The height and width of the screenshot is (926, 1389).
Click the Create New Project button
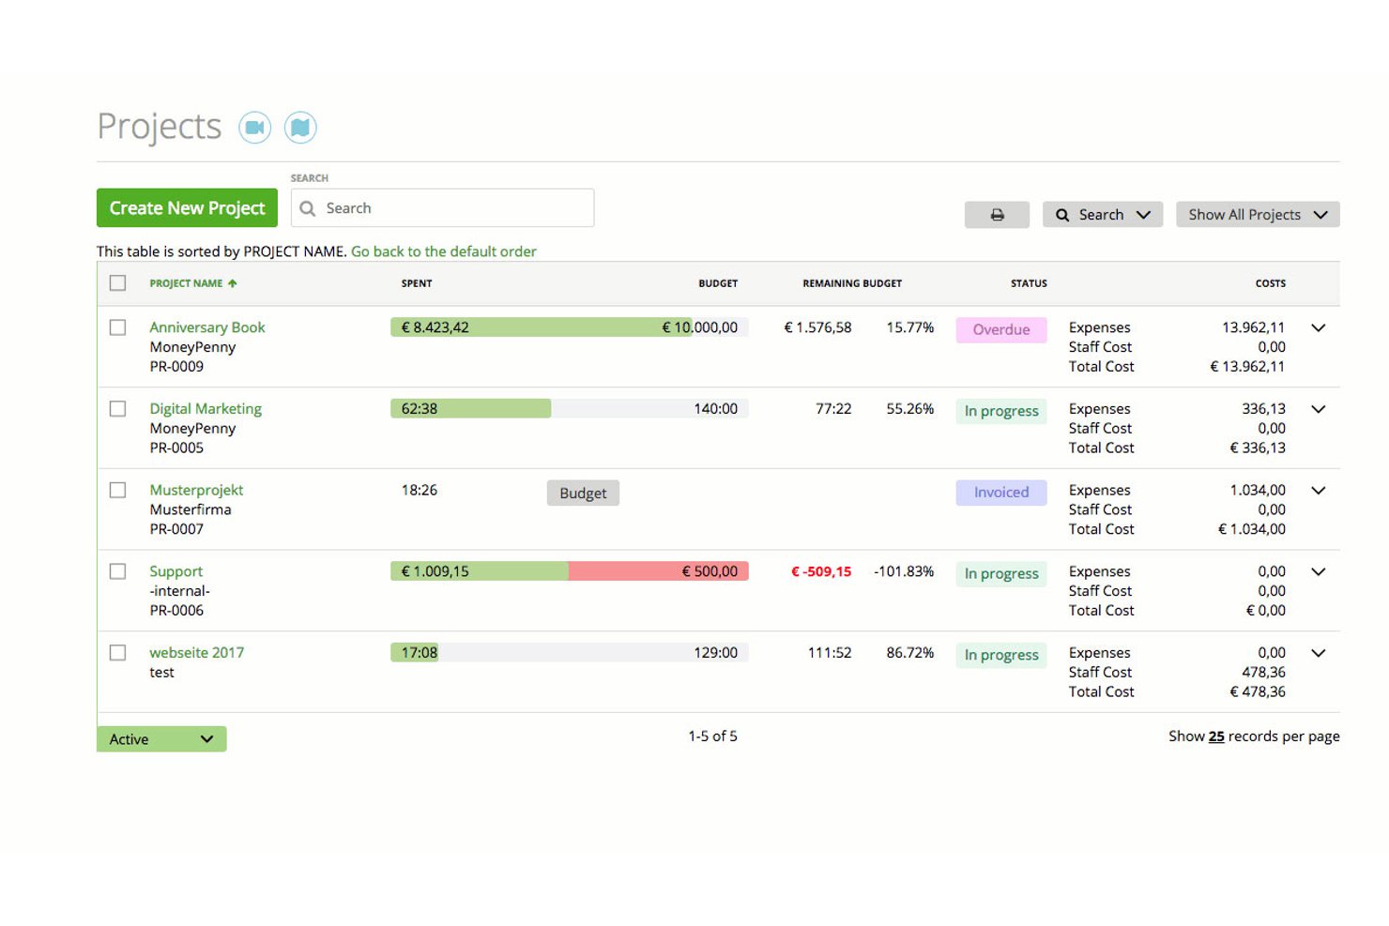point(187,208)
